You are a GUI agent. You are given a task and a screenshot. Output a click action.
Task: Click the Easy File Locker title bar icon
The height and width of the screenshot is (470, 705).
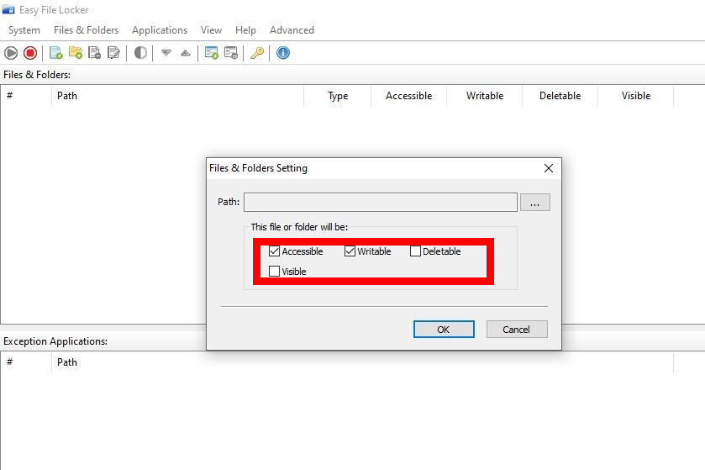[8, 9]
